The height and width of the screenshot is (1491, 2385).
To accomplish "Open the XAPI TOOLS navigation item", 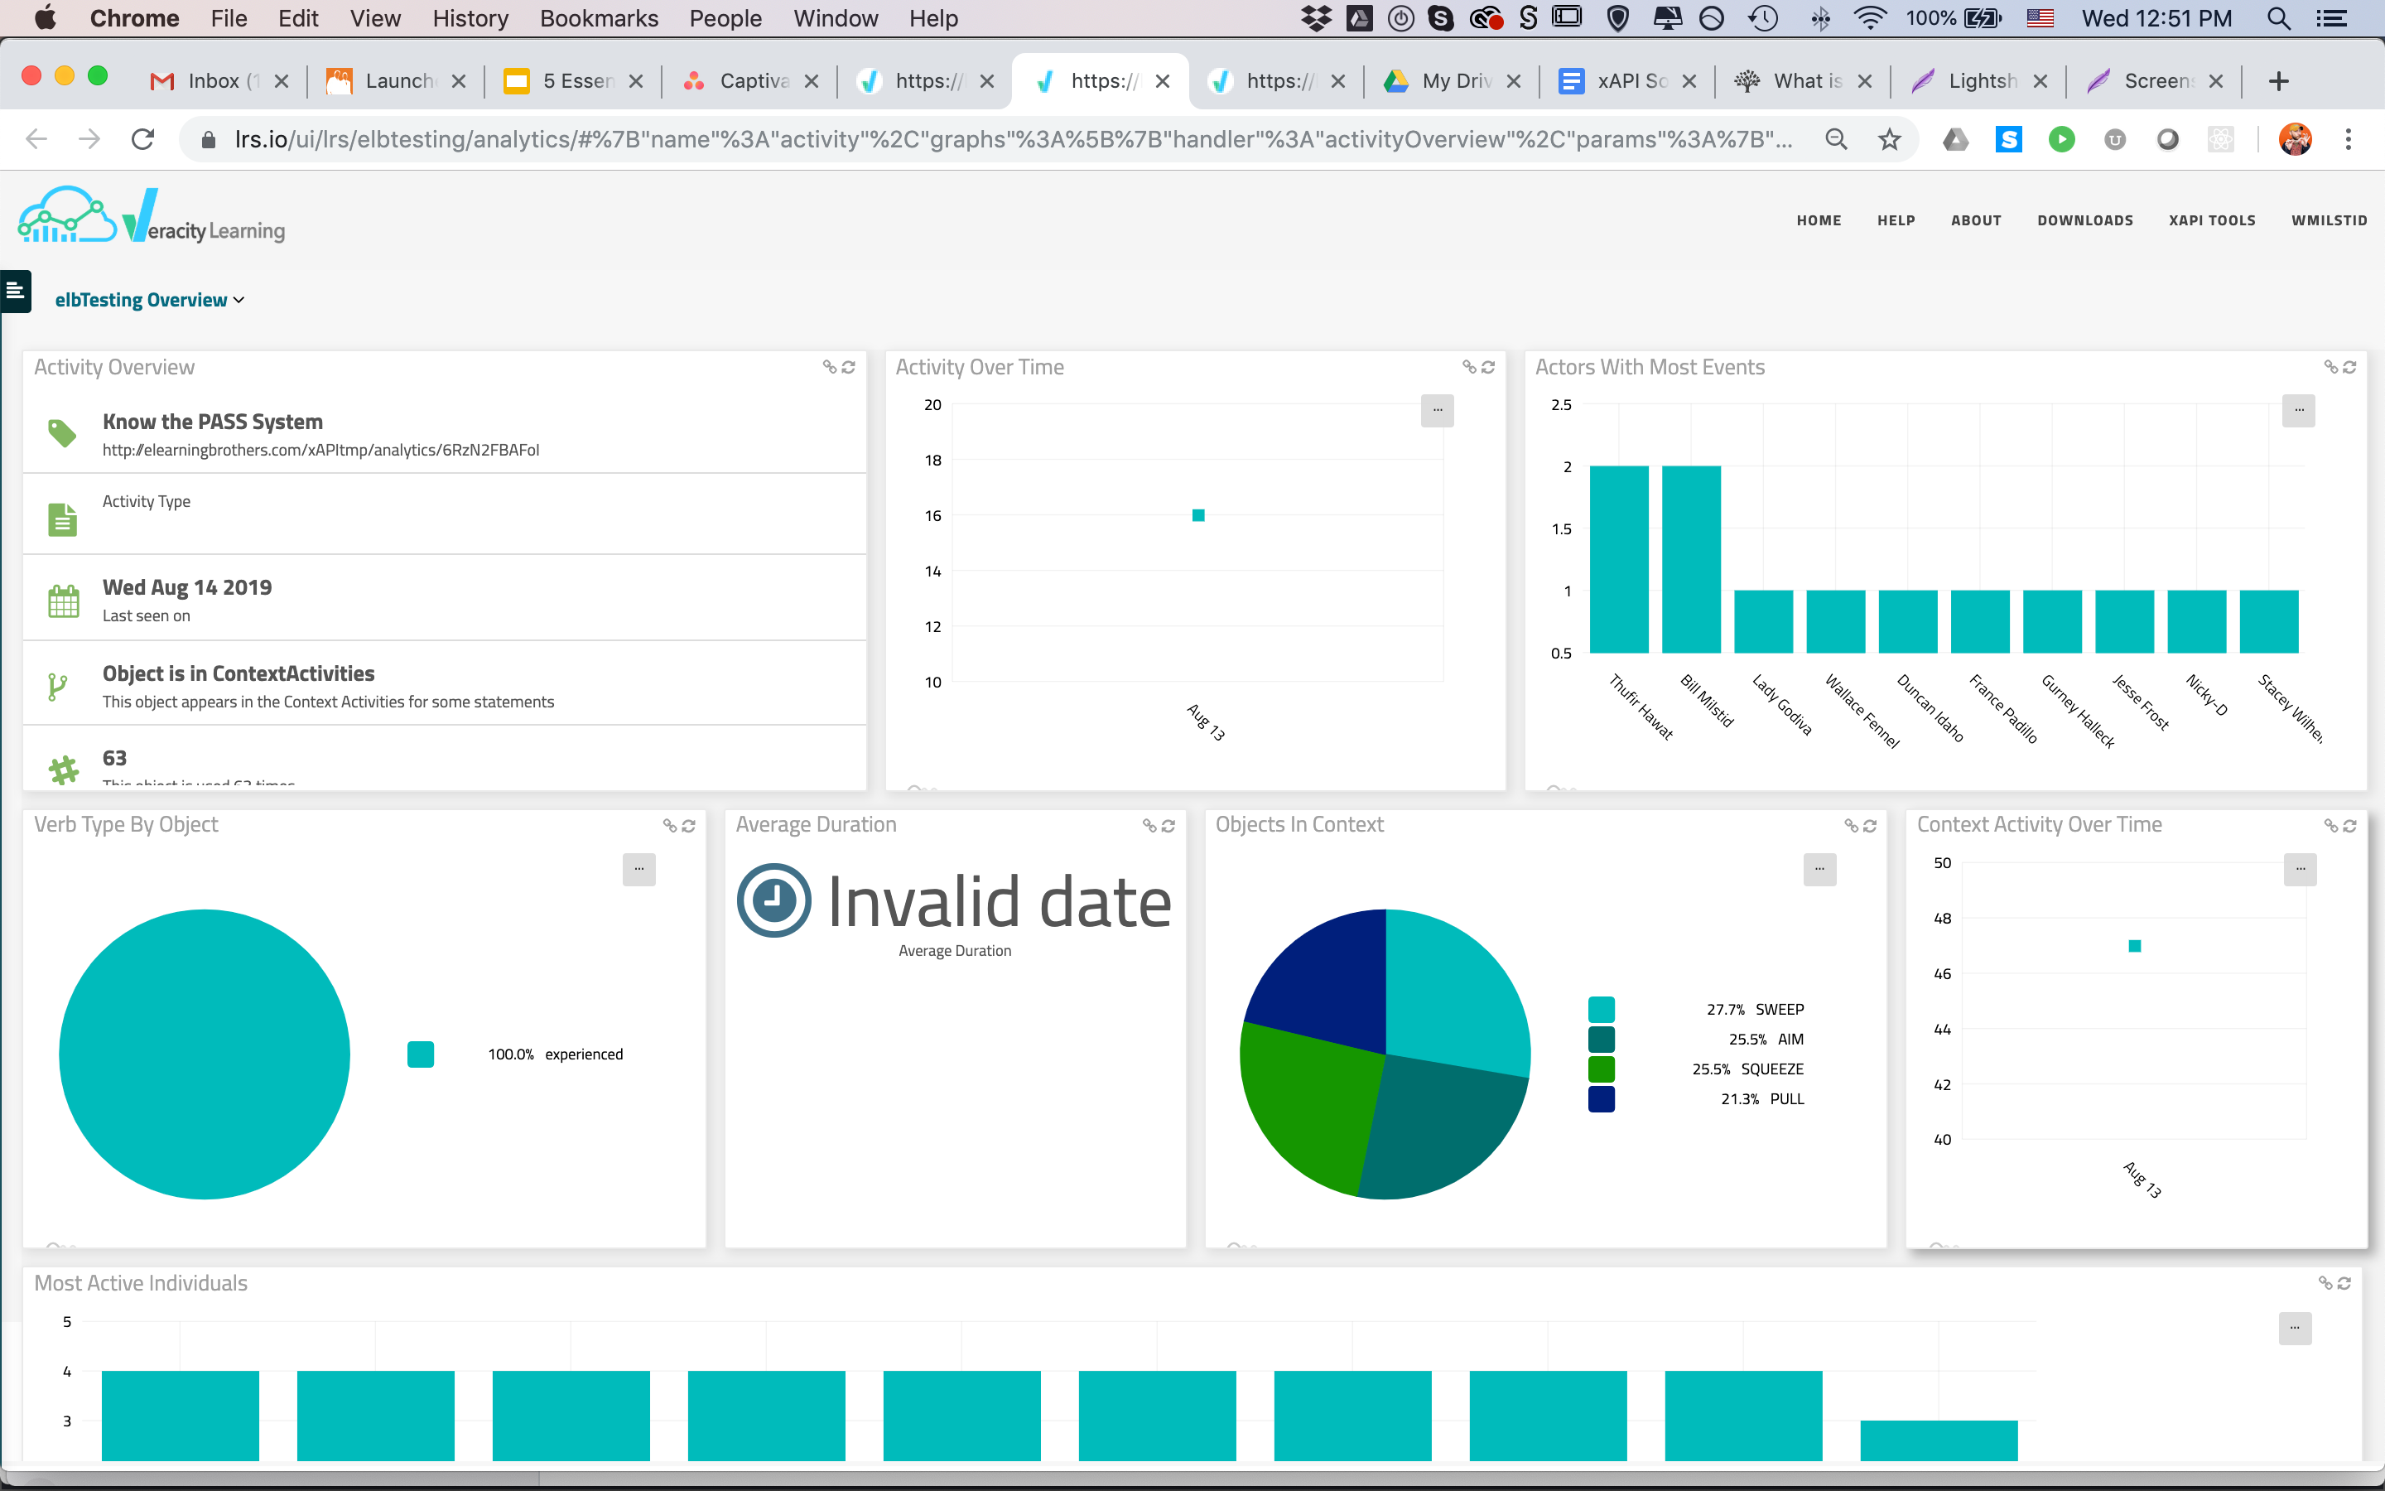I will [2212, 220].
